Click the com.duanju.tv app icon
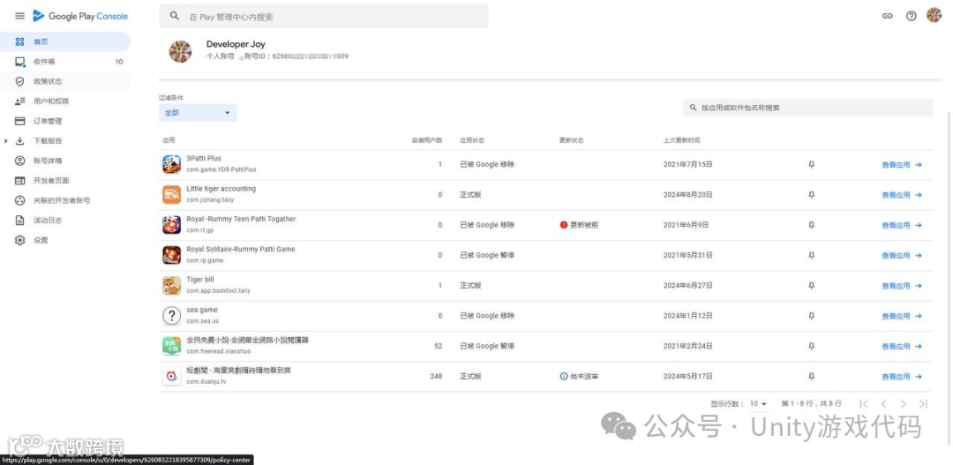953x465 pixels. pyautogui.click(x=171, y=376)
